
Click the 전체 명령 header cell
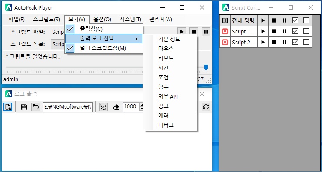pos(244,20)
